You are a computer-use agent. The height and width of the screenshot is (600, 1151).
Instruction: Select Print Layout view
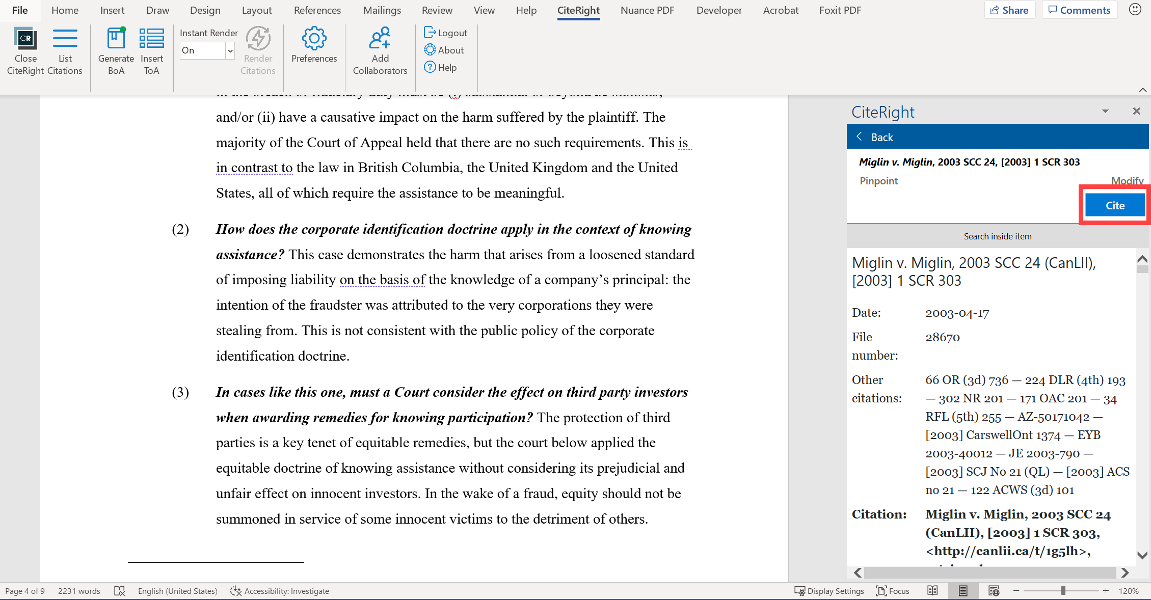coord(962,591)
